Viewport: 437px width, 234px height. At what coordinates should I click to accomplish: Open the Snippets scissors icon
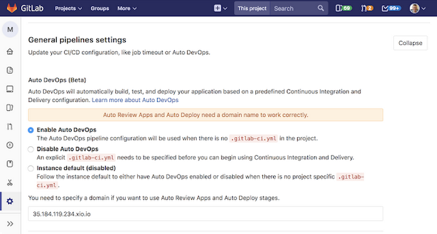click(10, 182)
